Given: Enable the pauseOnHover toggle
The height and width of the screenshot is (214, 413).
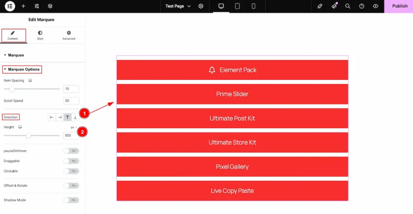Looking at the screenshot, I should click(71, 151).
